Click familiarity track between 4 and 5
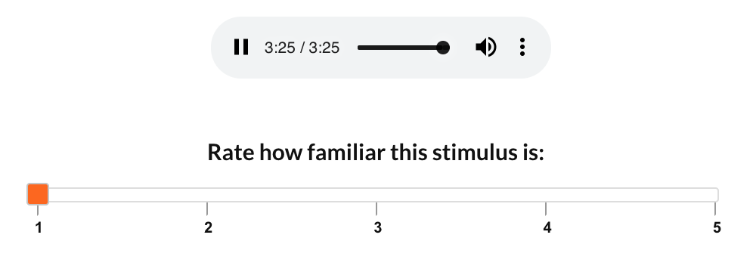The width and height of the screenshot is (753, 278). (631, 195)
